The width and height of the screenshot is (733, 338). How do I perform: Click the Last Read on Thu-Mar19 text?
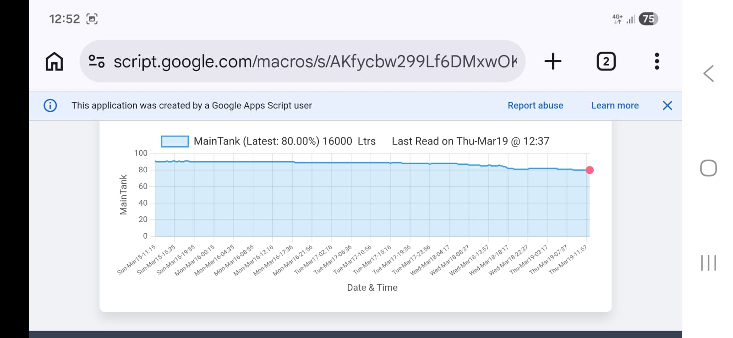(x=470, y=142)
